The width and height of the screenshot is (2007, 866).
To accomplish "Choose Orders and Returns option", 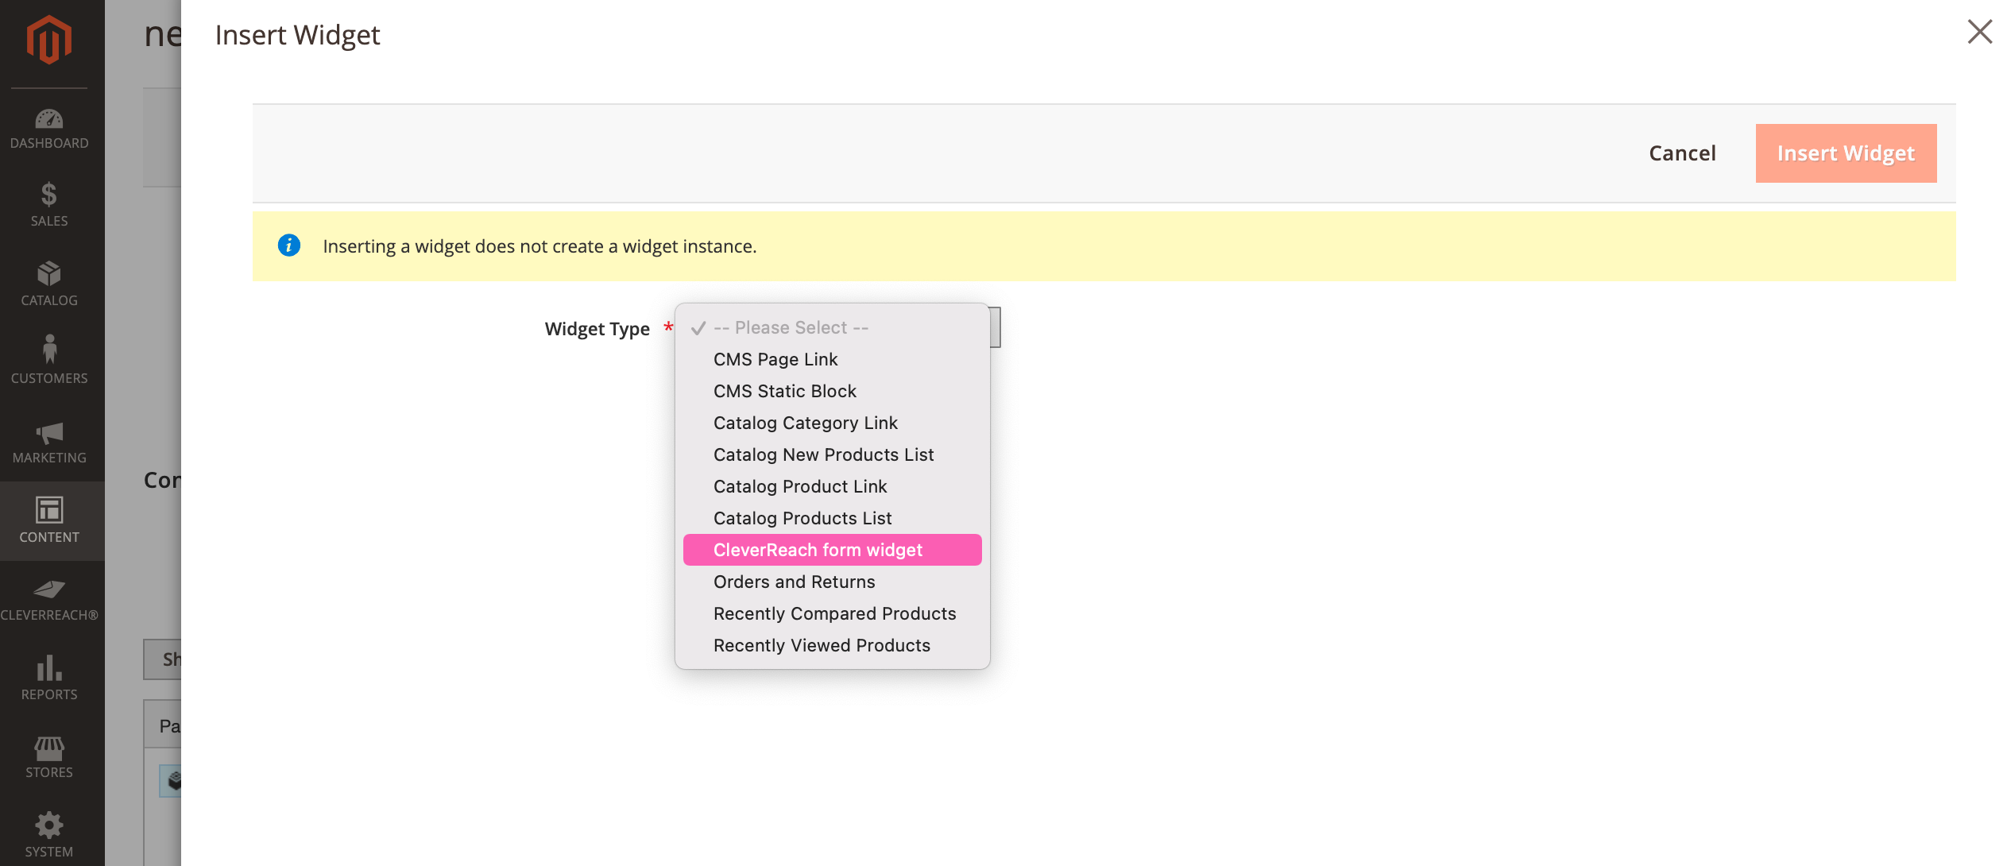I will pos(794,582).
